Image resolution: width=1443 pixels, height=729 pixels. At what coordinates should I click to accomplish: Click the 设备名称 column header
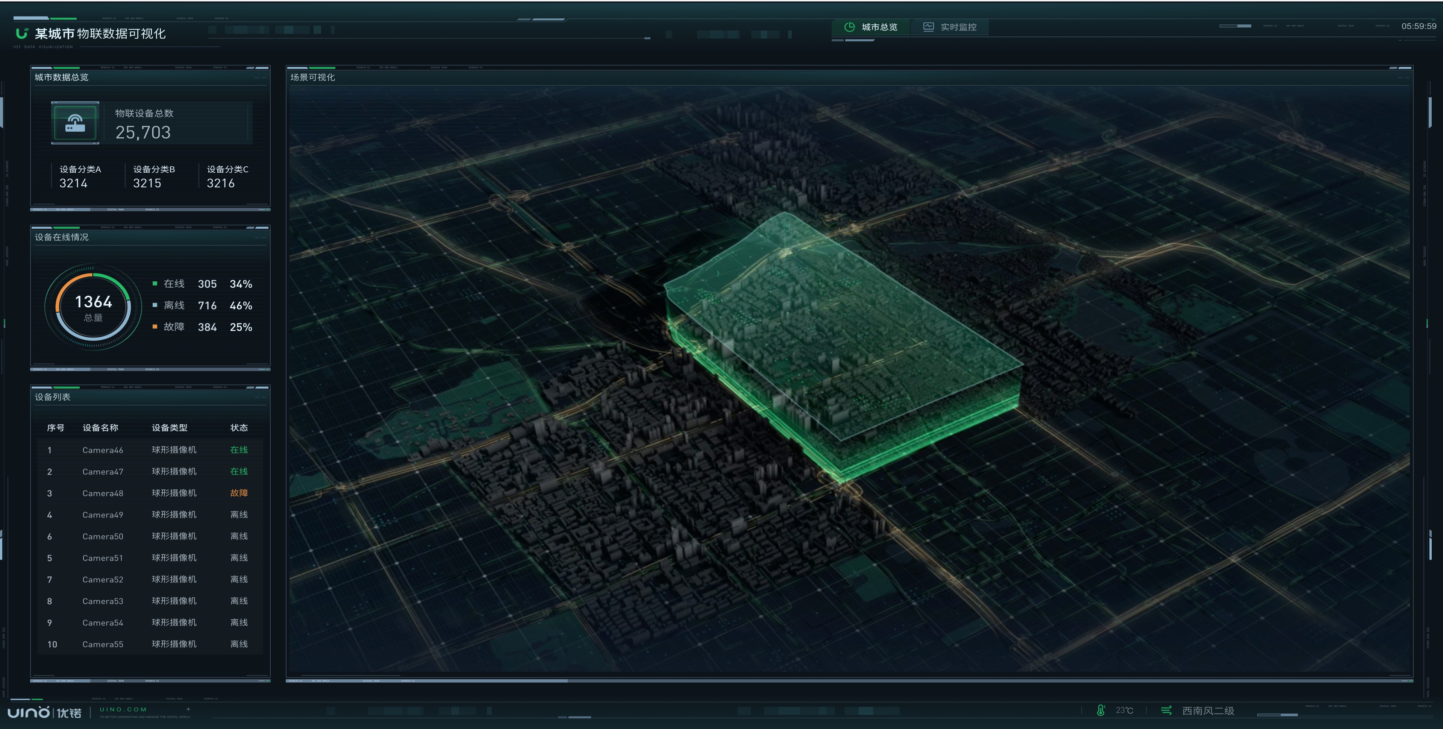coord(100,428)
